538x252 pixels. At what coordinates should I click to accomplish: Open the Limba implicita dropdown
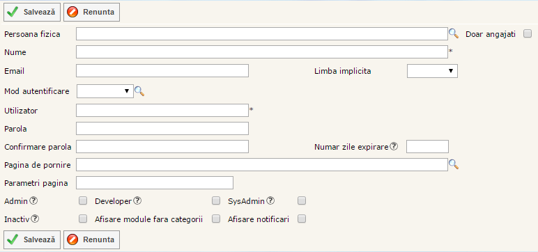(x=432, y=71)
